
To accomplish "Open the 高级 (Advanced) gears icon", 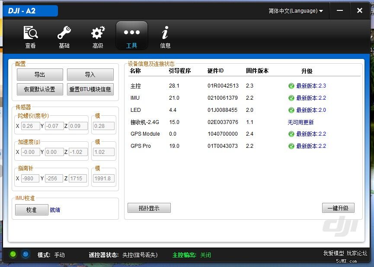I will coord(98,33).
